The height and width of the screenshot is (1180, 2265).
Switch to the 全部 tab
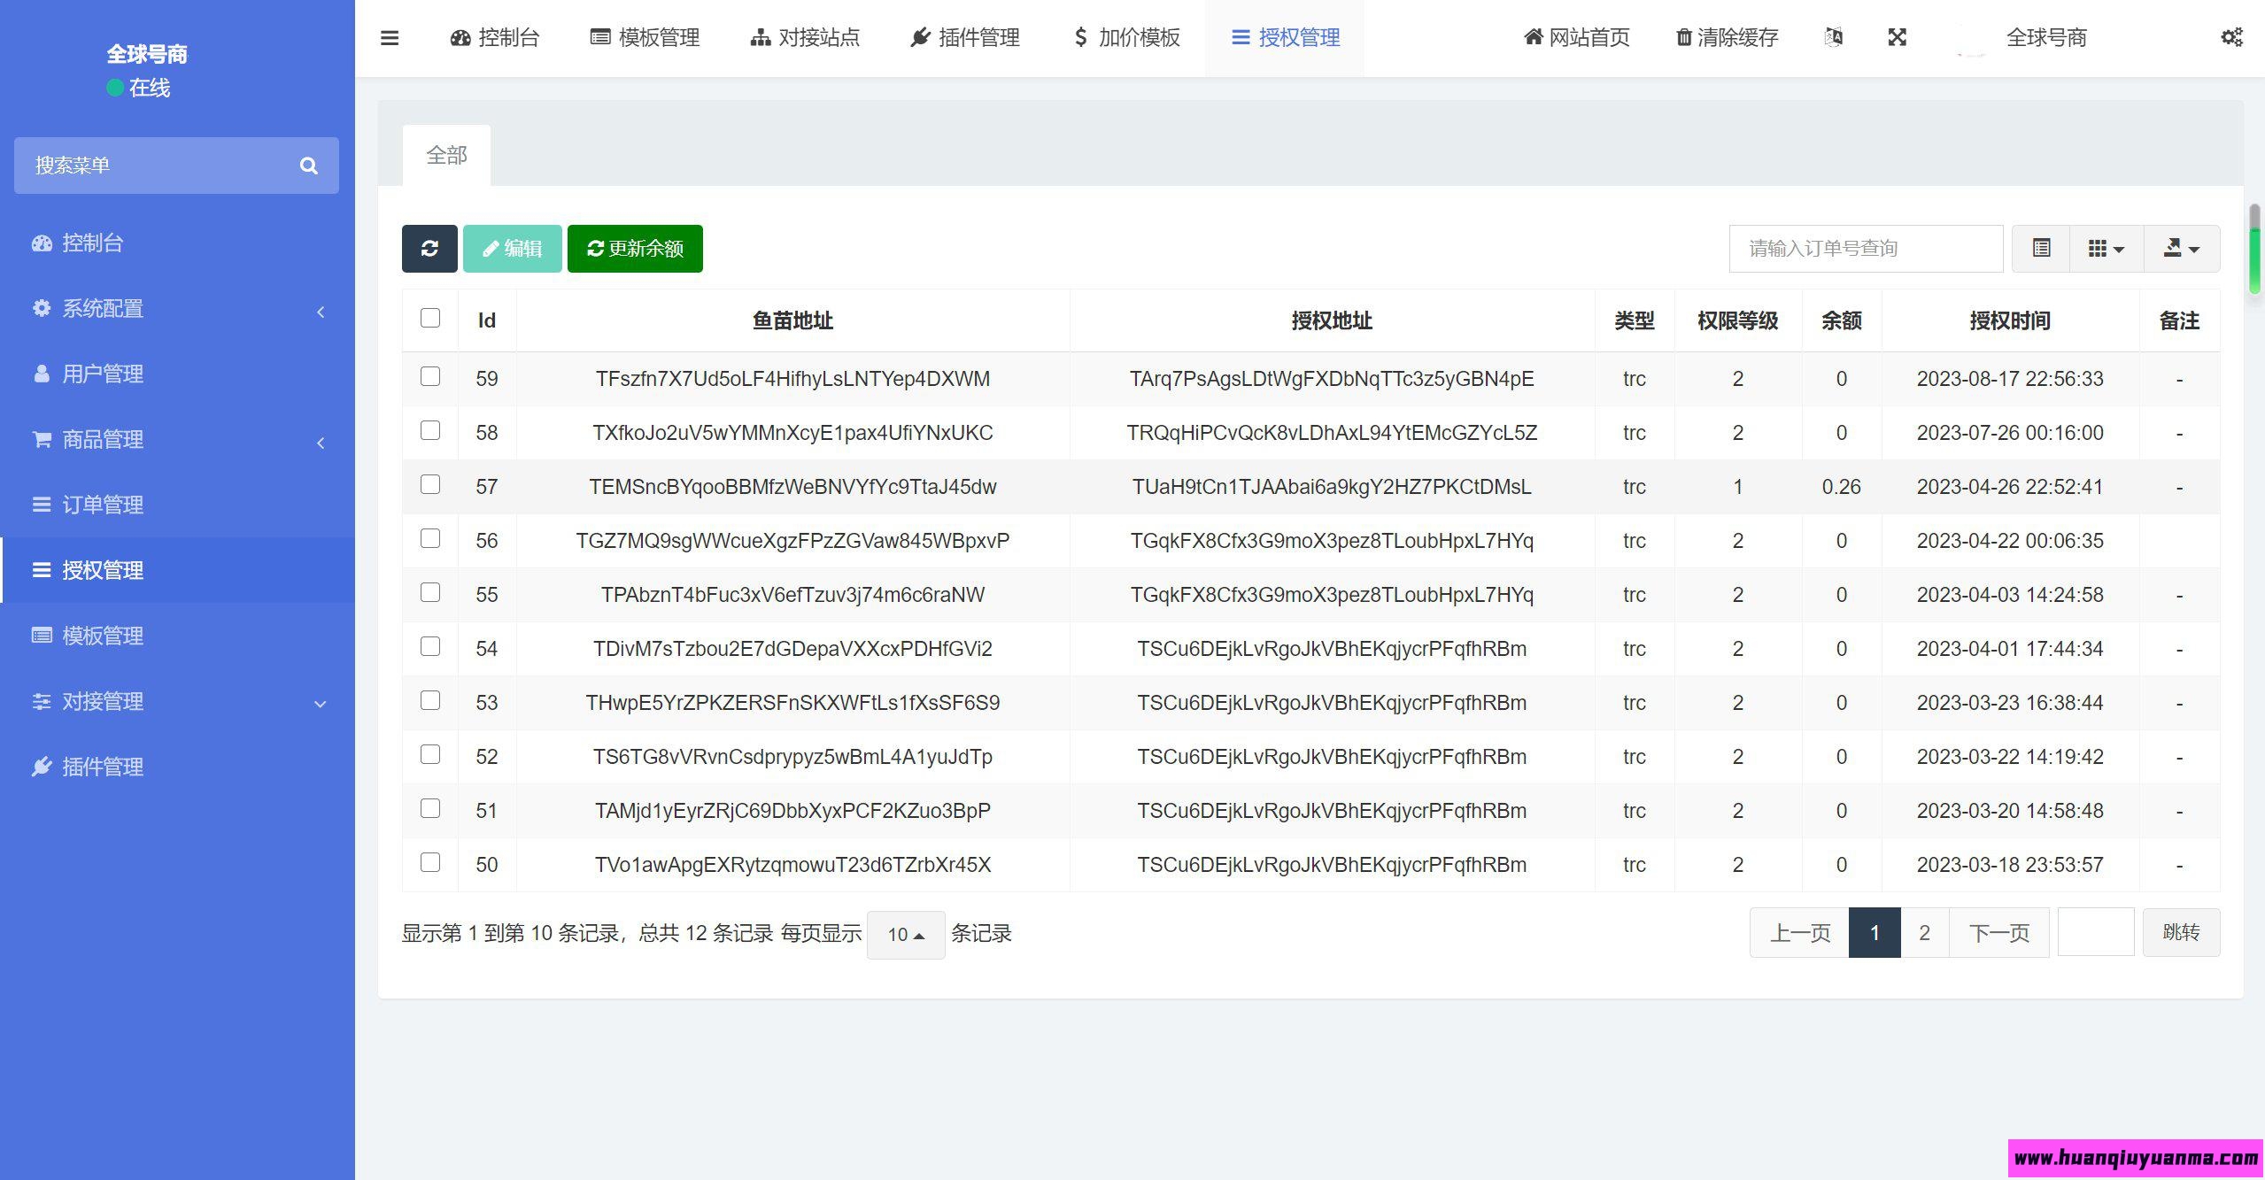(446, 156)
